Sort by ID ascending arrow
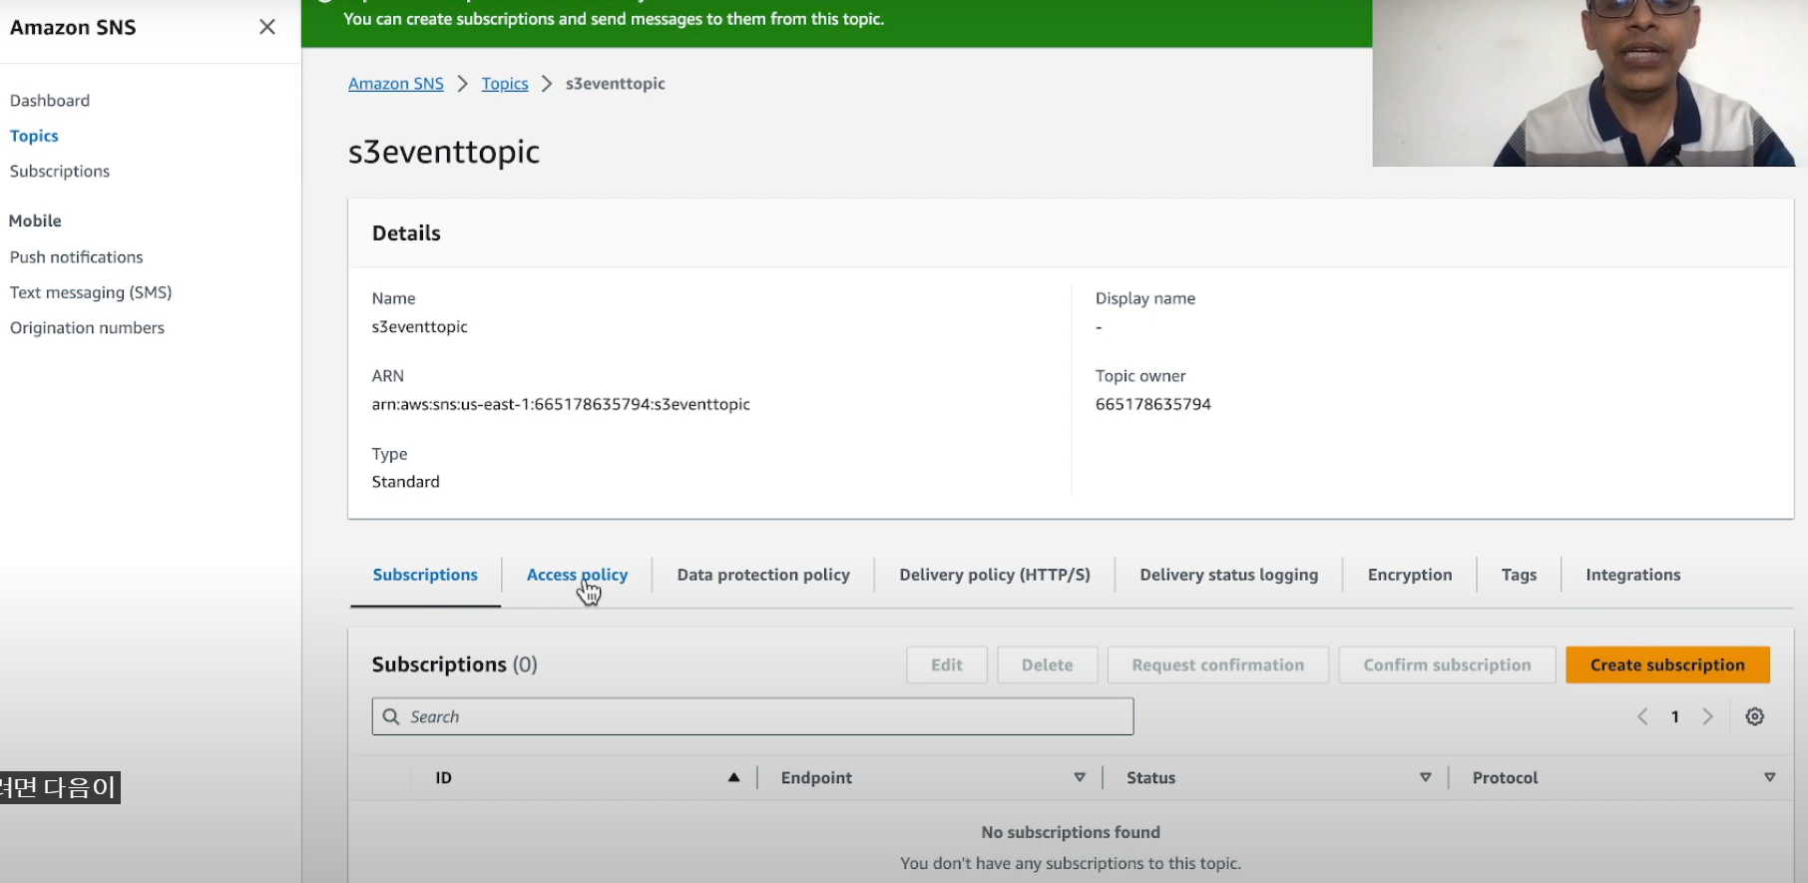 tap(734, 777)
